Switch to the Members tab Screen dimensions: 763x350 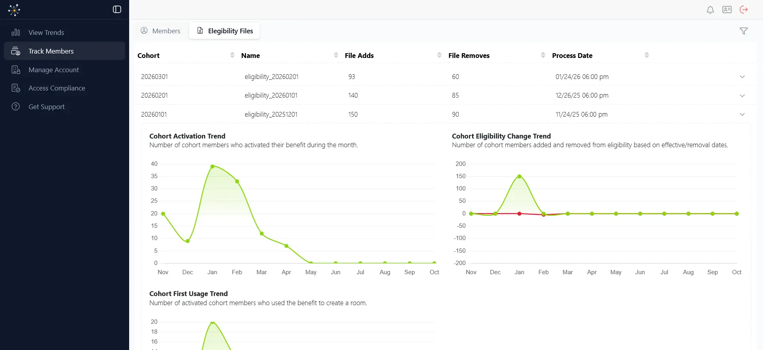click(161, 31)
